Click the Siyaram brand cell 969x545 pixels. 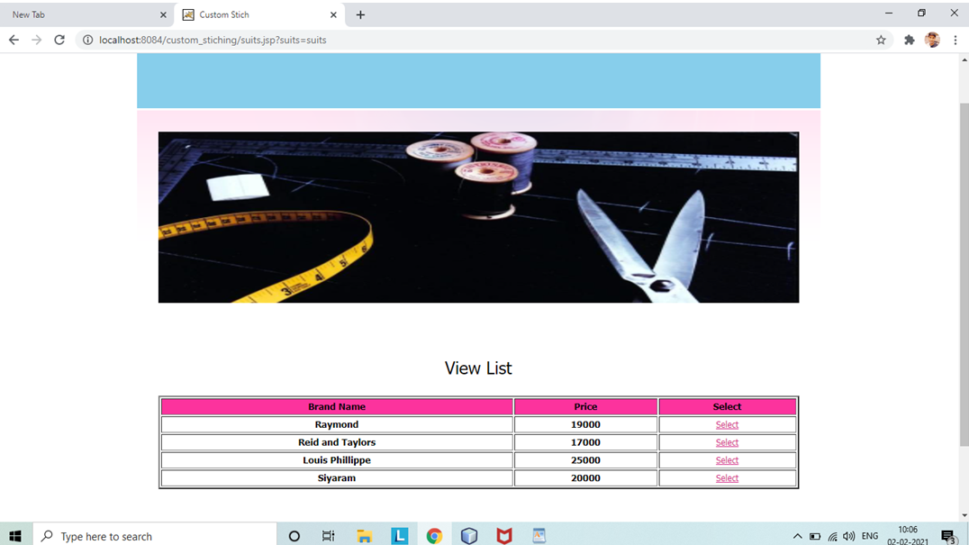pos(337,478)
